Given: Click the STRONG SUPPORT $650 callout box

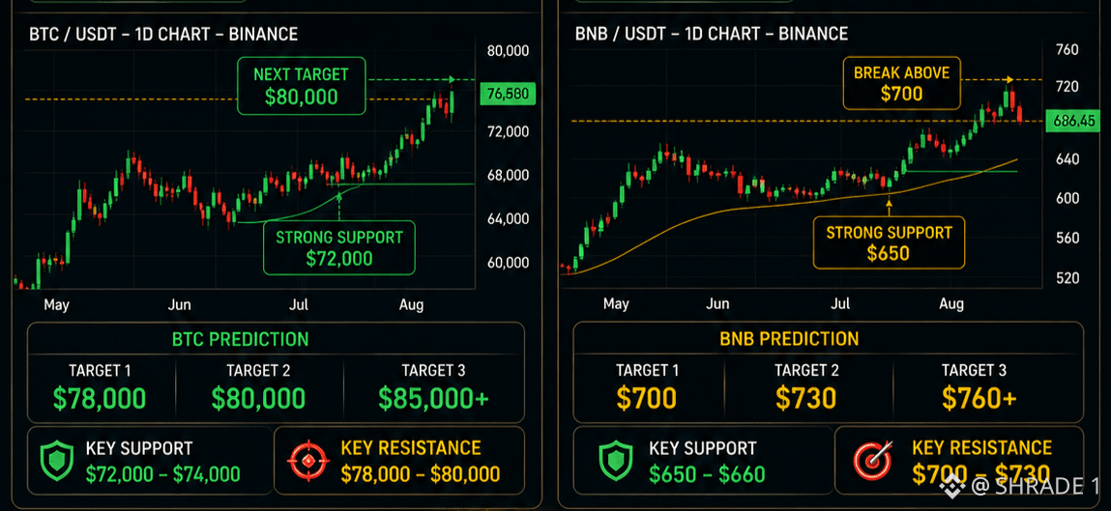Looking at the screenshot, I should (x=889, y=242).
